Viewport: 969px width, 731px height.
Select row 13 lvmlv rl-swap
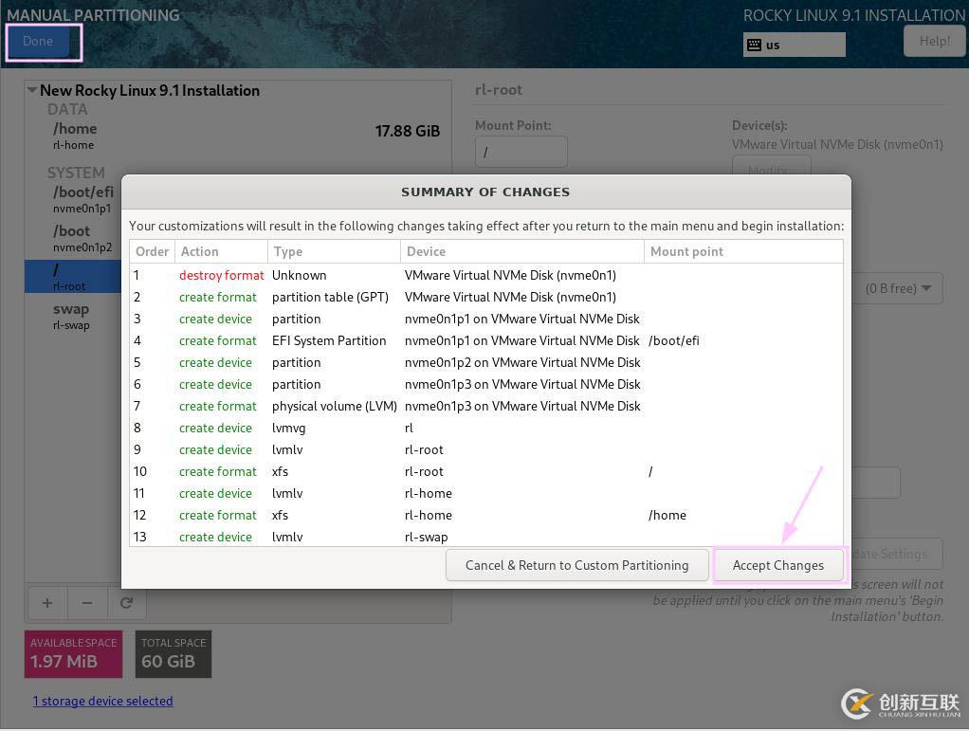[485, 537]
